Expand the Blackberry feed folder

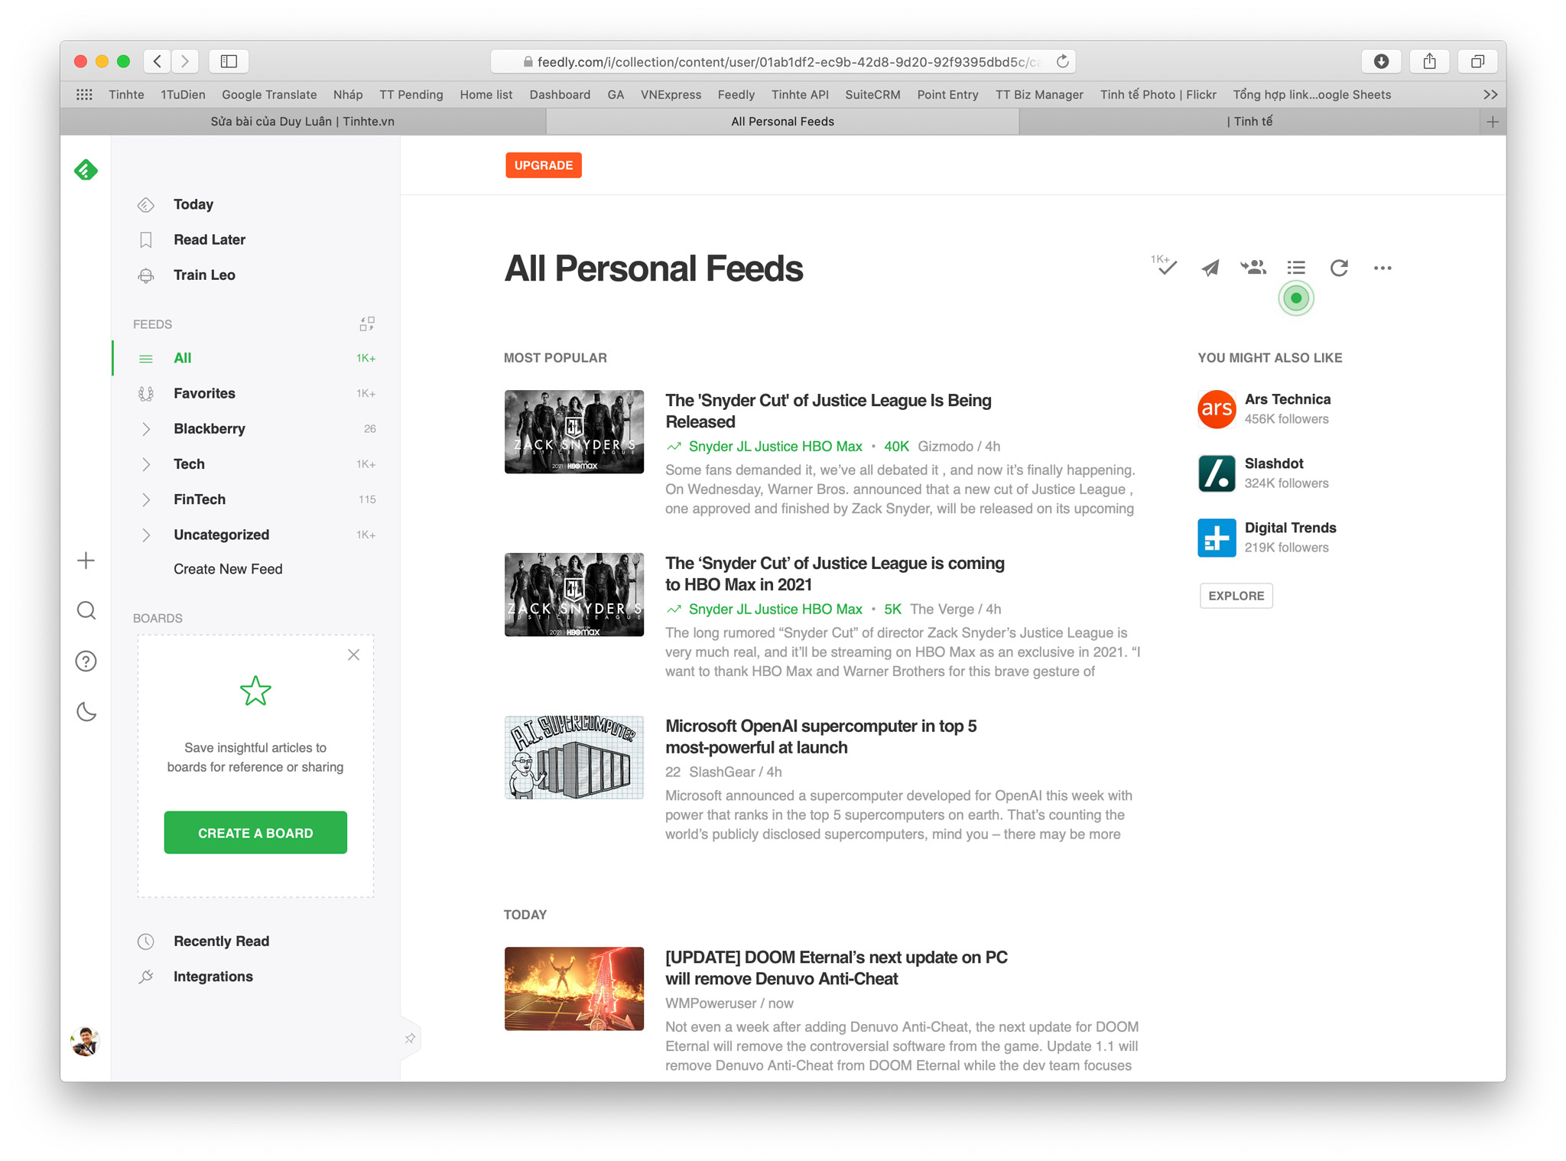click(146, 429)
